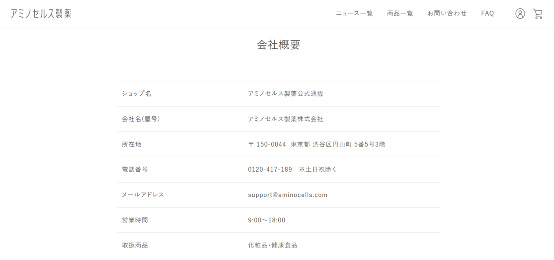Click the support@aminocells.com email address
The image size is (554, 260).
tap(287, 195)
